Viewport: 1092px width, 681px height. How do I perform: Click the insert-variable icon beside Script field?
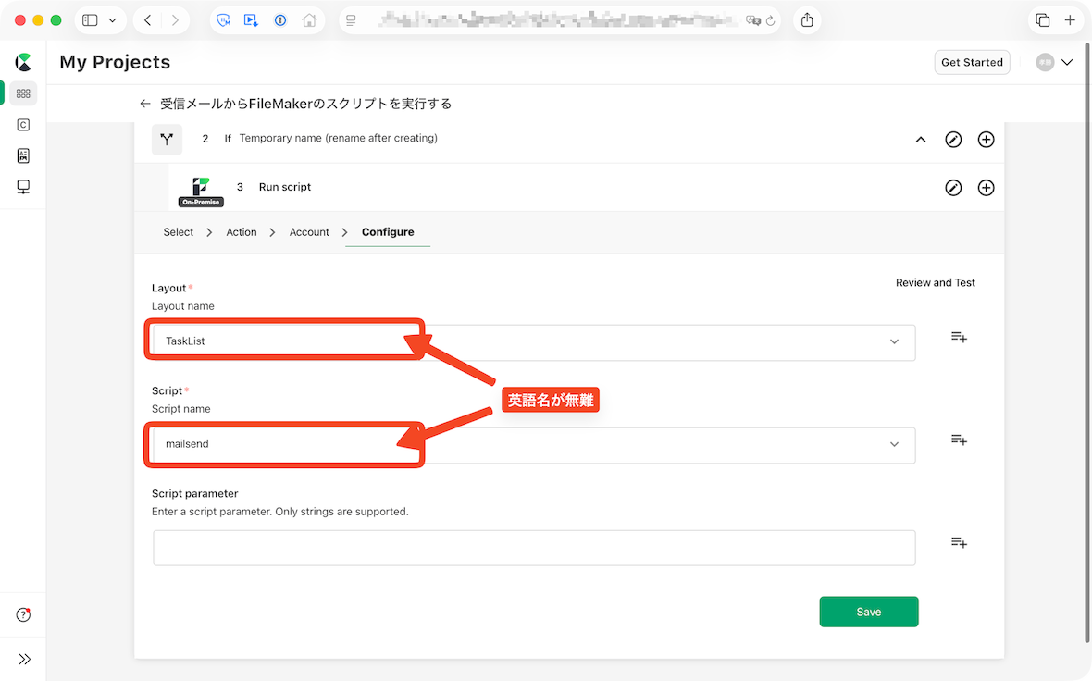[x=959, y=440]
